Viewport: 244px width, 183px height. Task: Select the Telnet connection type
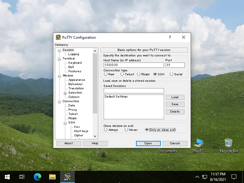pyautogui.click(x=127, y=74)
